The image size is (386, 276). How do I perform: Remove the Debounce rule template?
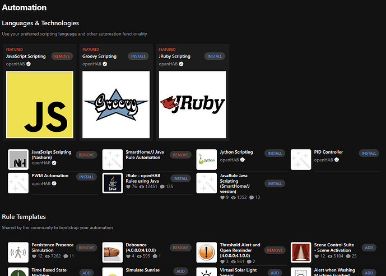click(180, 248)
